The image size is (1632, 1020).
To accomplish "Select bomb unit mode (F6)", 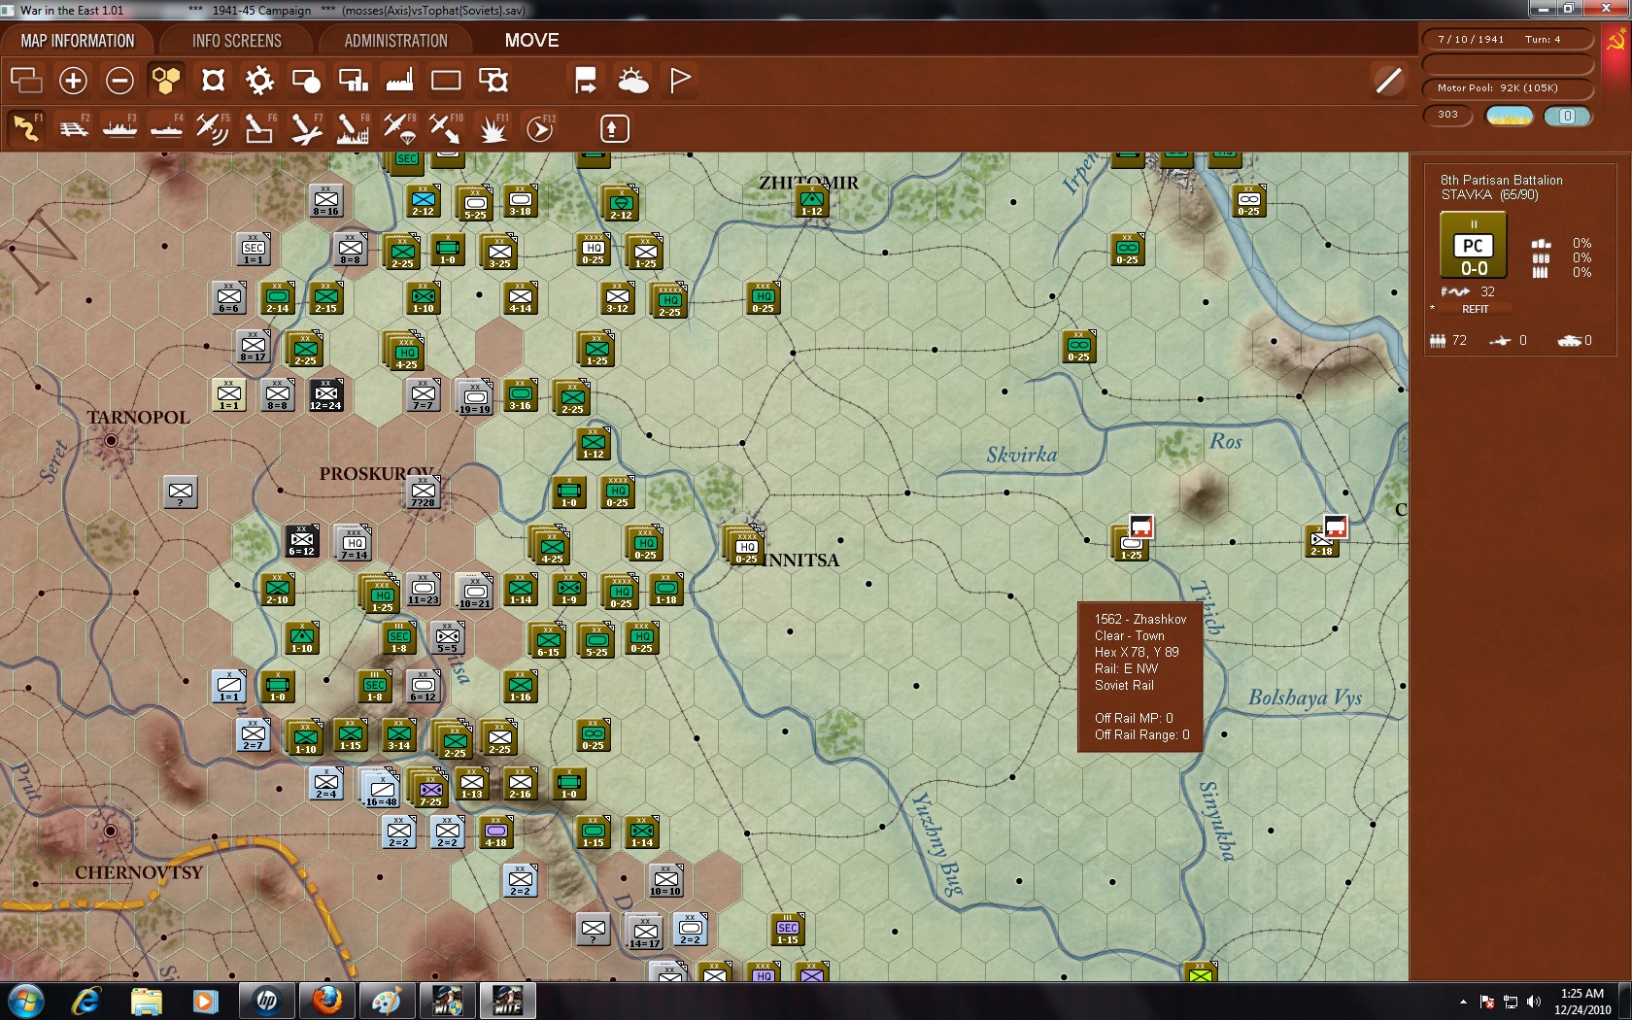I will (259, 128).
